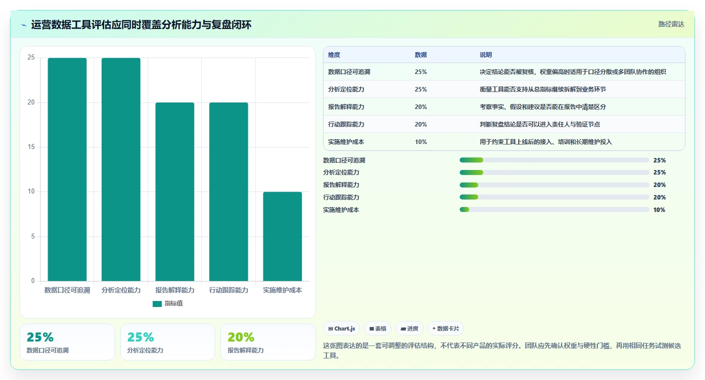Click the 数据口径可追溯 progress bar
Image resolution: width=705 pixels, height=380 pixels.
554,160
